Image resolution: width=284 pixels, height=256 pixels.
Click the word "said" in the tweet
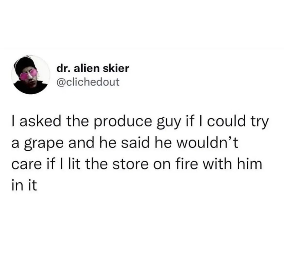click(135, 143)
